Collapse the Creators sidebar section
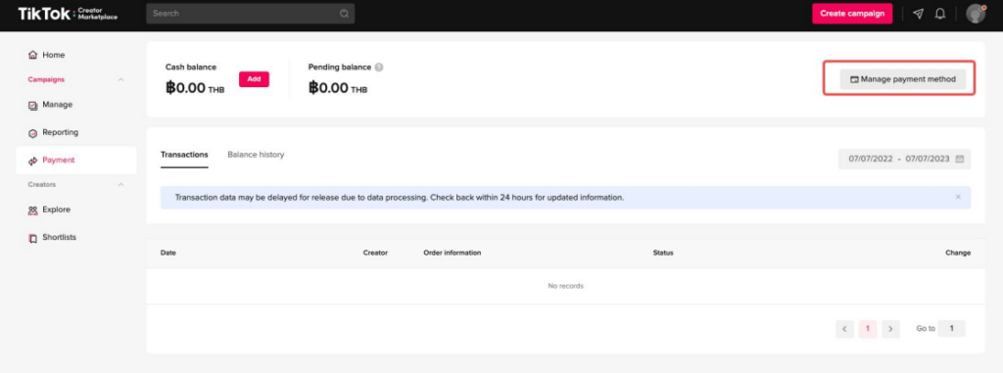The height and width of the screenshot is (373, 1003). click(x=120, y=185)
